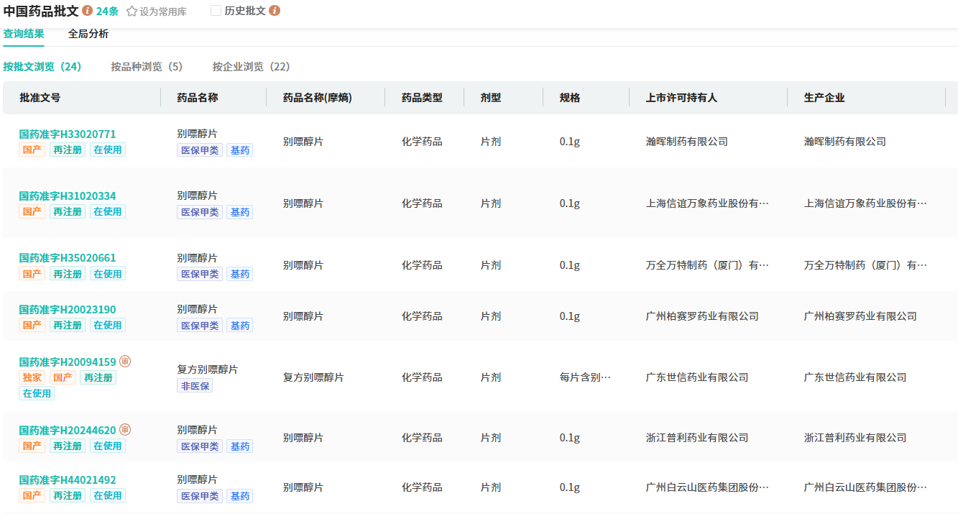Click 医保甲类 tag in first row
The height and width of the screenshot is (514, 958).
coord(200,150)
